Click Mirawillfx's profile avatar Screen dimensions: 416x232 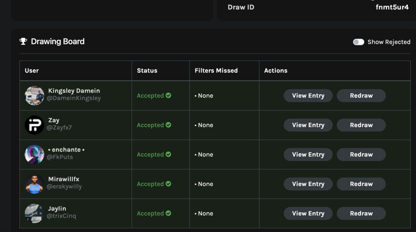[x=35, y=184]
